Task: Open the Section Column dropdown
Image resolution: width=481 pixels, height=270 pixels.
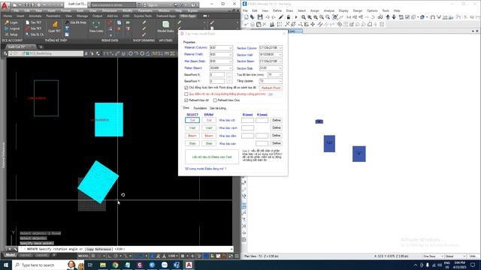Action: 271,48
